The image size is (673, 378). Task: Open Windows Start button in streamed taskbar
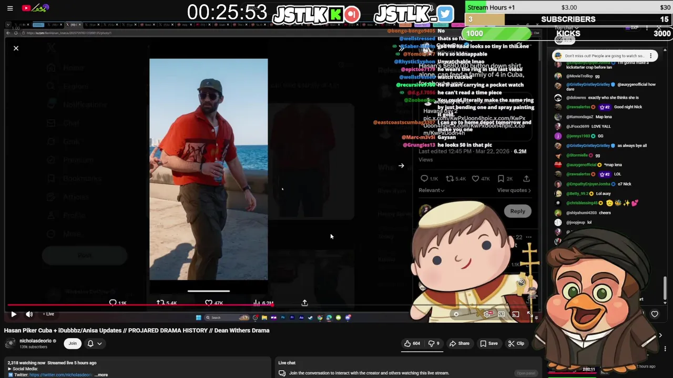point(198,318)
